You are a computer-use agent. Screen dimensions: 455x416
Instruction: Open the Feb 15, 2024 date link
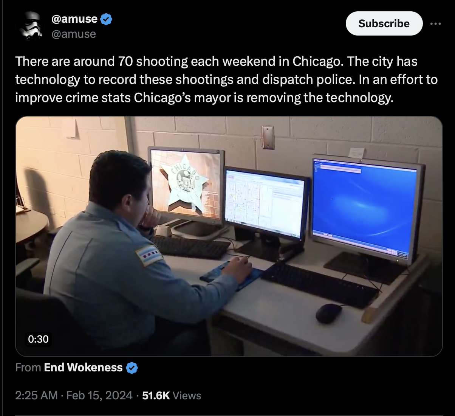[99, 396]
